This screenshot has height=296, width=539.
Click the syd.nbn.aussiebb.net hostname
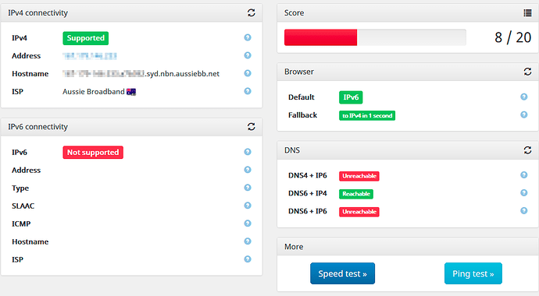pyautogui.click(x=182, y=74)
